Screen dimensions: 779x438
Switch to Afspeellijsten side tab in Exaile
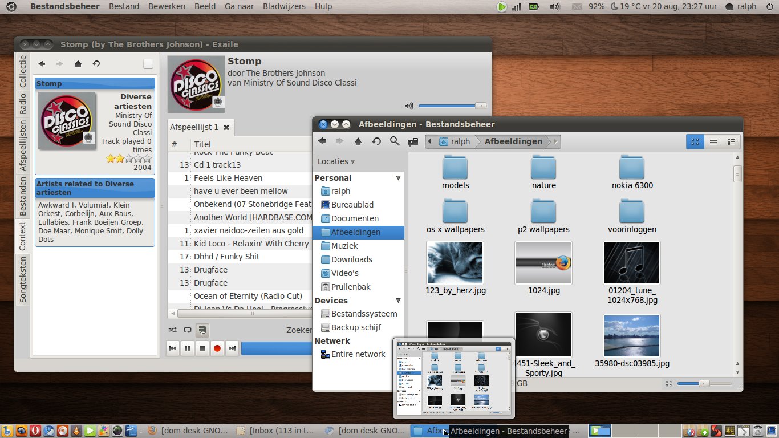click(x=23, y=145)
